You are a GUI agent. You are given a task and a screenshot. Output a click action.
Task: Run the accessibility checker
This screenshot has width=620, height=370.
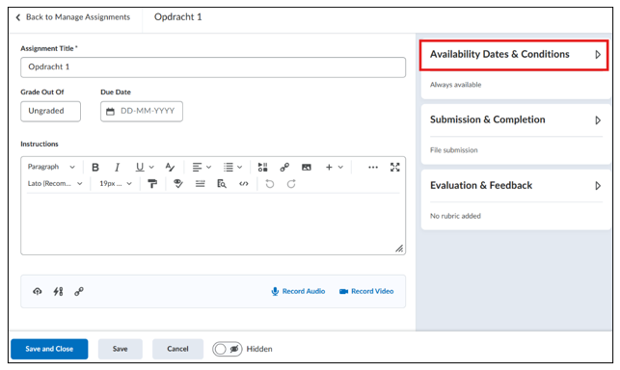click(x=178, y=184)
